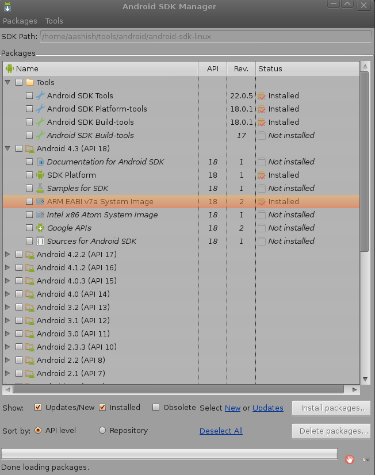Click the SDK Manager app icon in the title bar
Screen dimensions: 375x475
(7, 7)
